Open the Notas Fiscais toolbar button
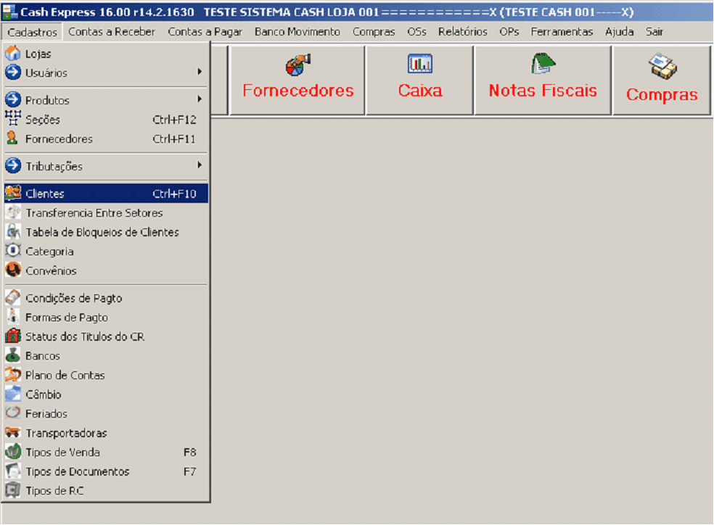The width and height of the screenshot is (714, 525). pos(542,80)
